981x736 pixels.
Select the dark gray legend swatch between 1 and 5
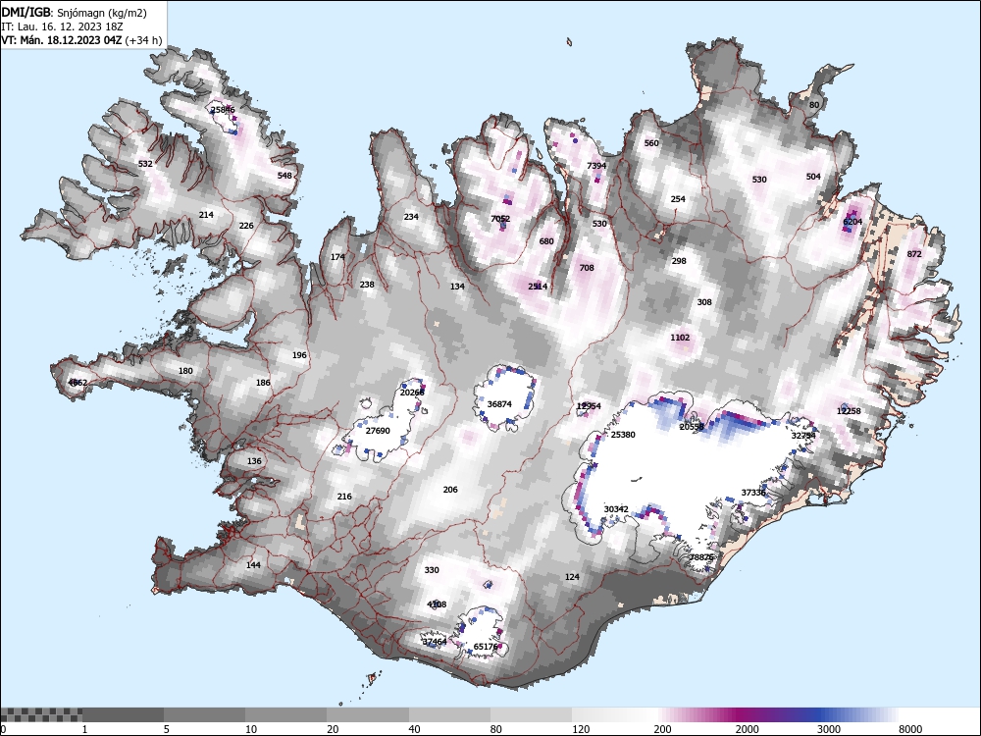124,714
